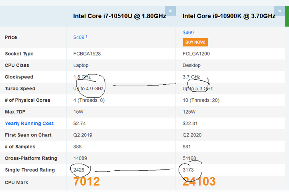This screenshot has height=192, width=289.
Task: Click the 14089 cross-platform rating
Action: (80, 158)
